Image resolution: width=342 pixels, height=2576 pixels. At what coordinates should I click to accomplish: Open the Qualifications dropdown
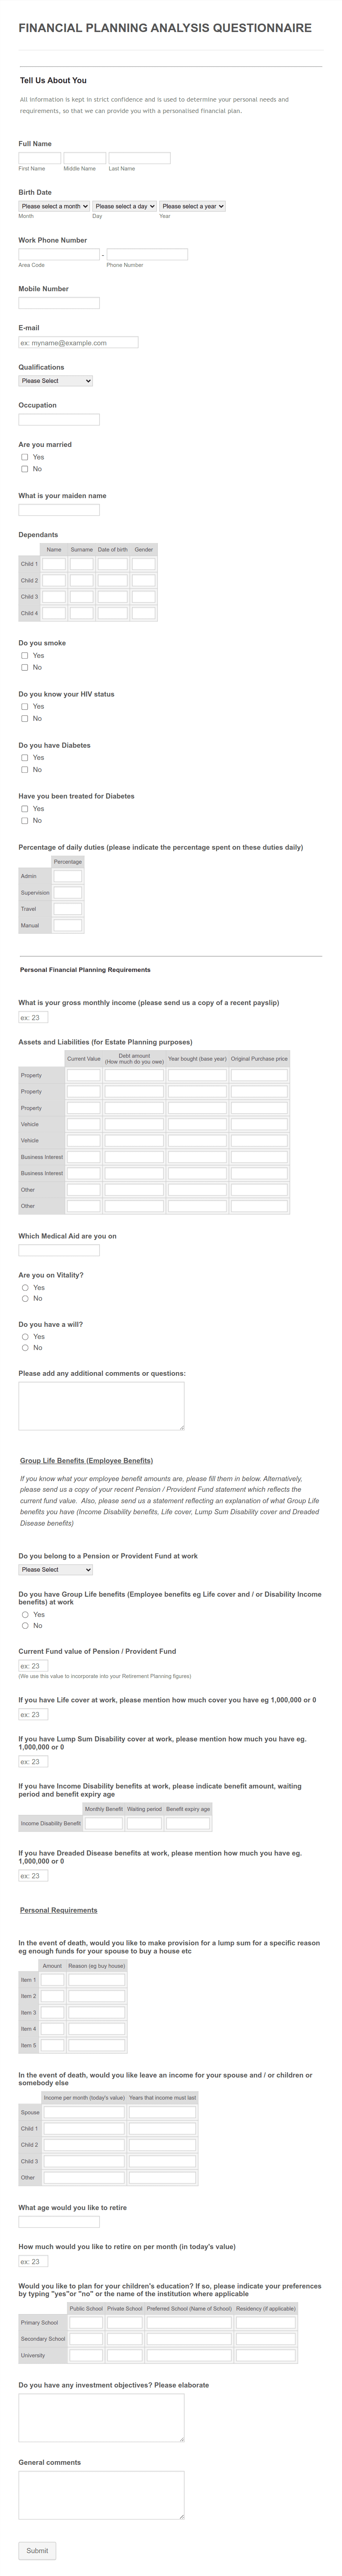55,381
